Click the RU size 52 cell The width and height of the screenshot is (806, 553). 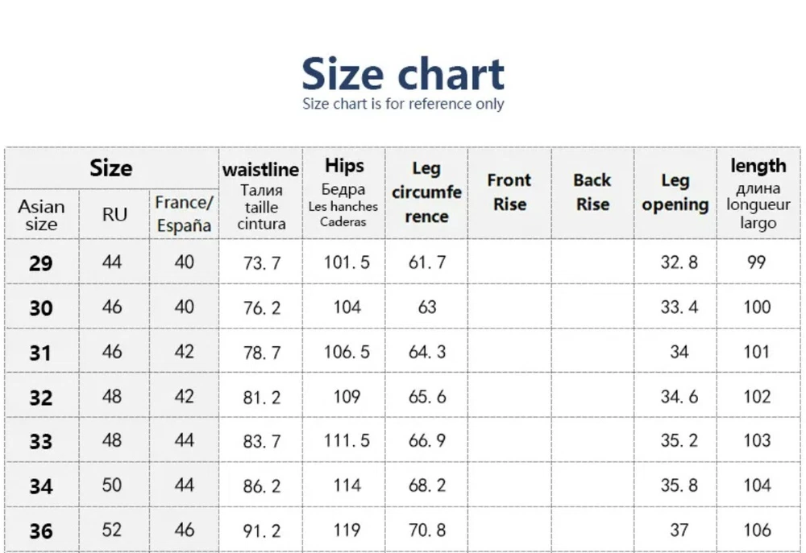(x=114, y=530)
